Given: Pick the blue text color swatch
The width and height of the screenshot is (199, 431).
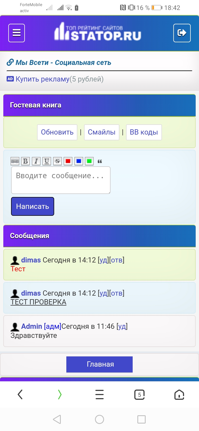Looking at the screenshot, I should point(79,161).
